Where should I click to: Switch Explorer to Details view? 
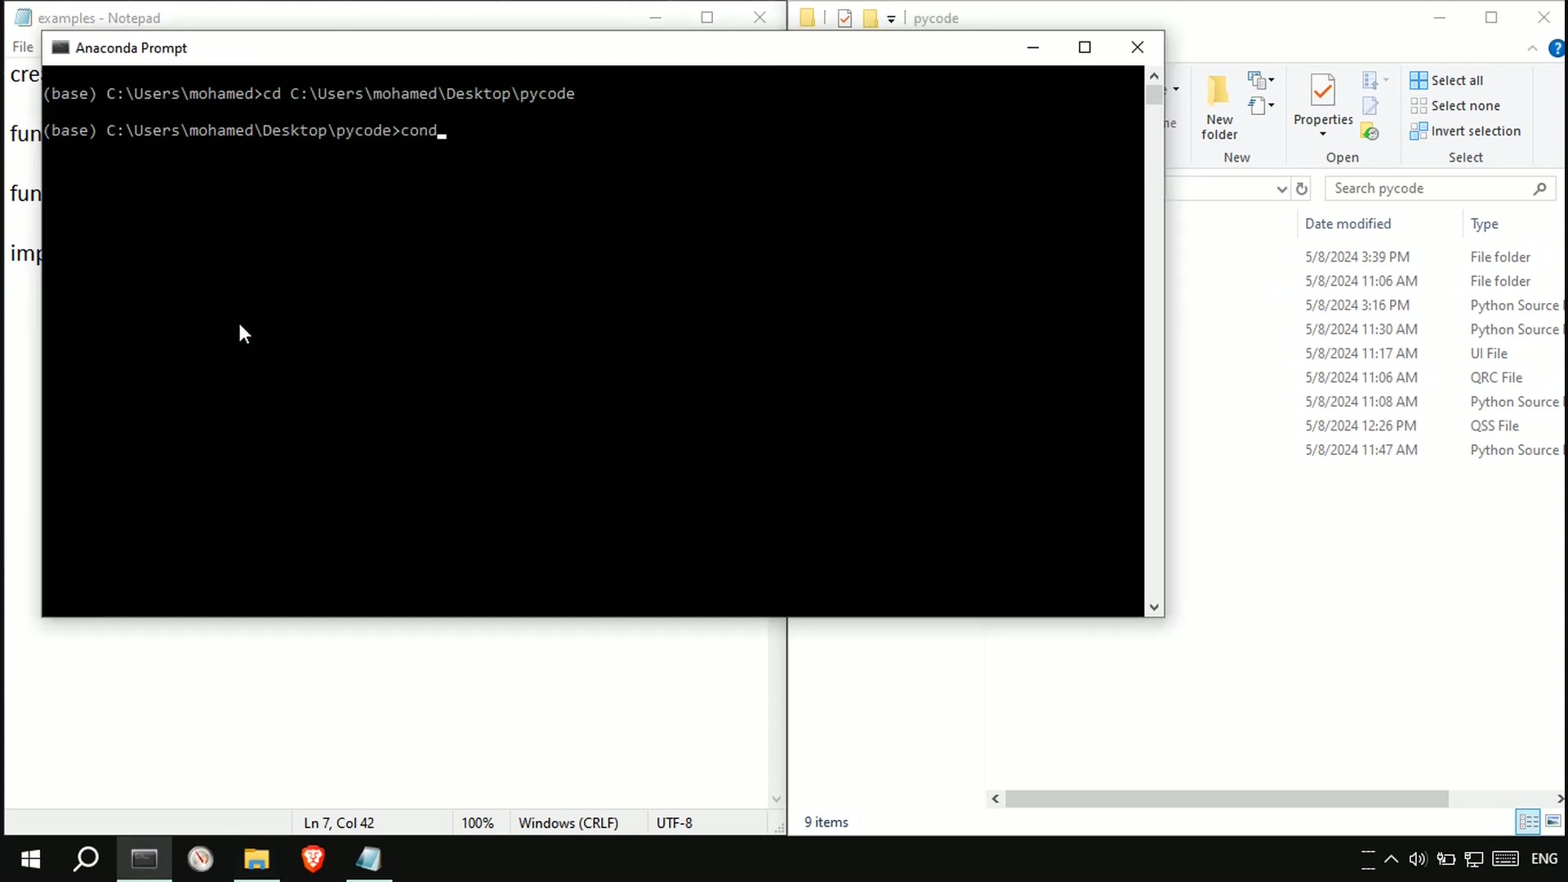pyautogui.click(x=1527, y=822)
